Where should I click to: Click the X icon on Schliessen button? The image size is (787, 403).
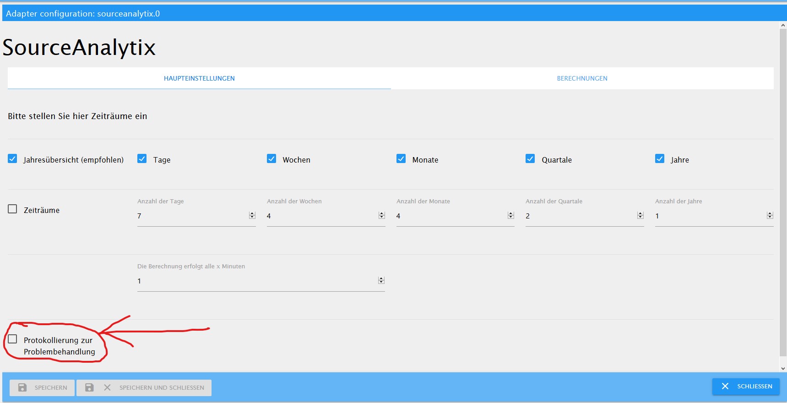(x=725, y=386)
